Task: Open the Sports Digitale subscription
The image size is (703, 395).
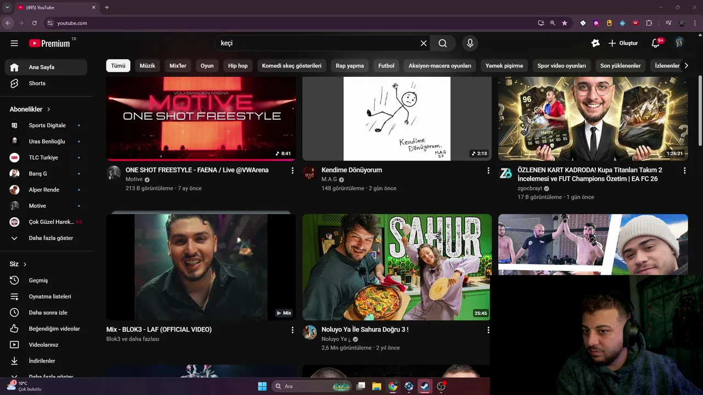Action: [46, 125]
